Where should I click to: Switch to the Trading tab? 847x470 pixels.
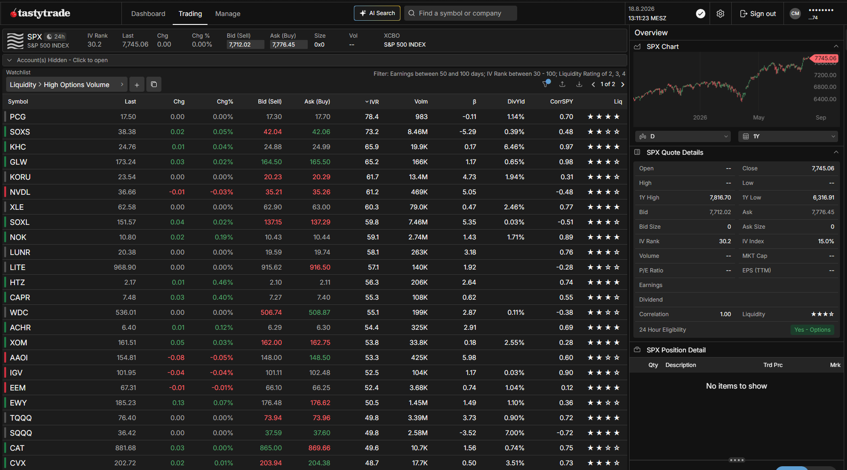pos(190,14)
